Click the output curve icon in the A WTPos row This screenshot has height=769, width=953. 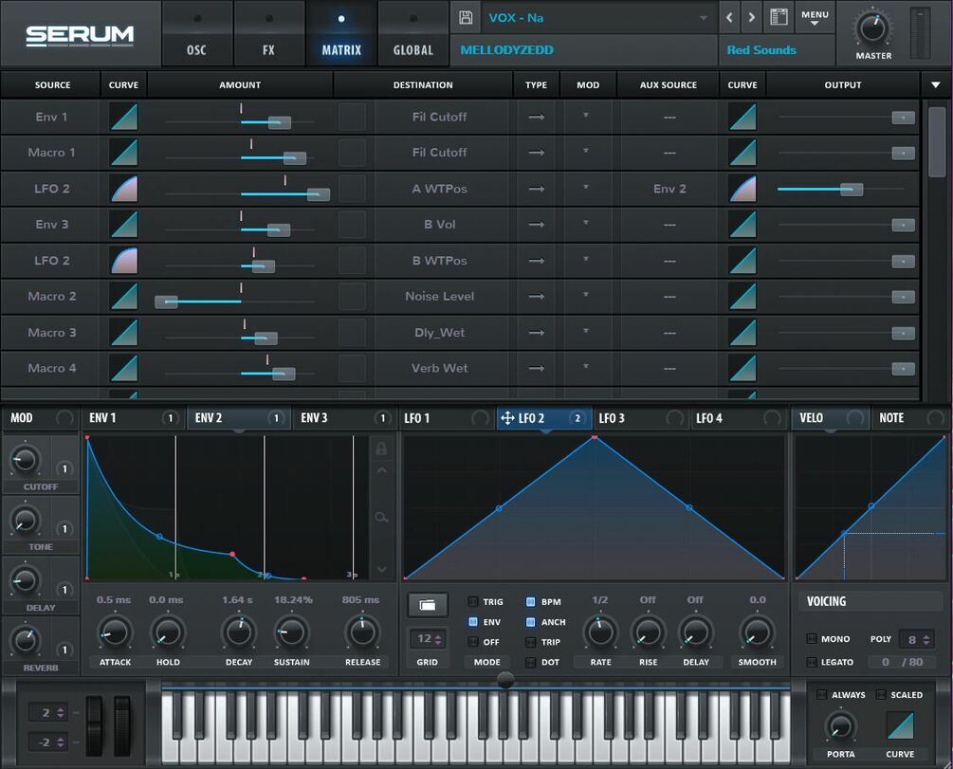tap(742, 189)
